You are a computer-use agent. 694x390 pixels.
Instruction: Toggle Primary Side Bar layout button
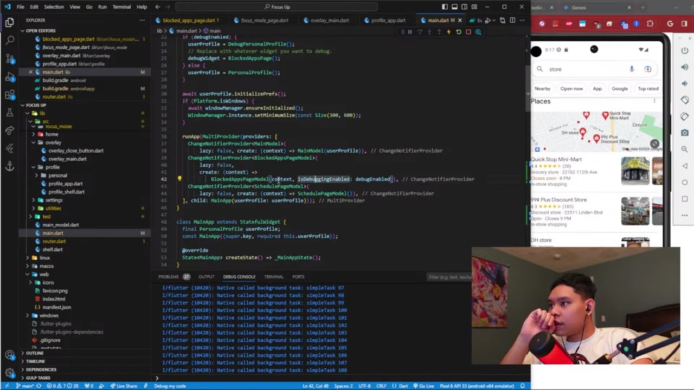pyautogui.click(x=445, y=6)
